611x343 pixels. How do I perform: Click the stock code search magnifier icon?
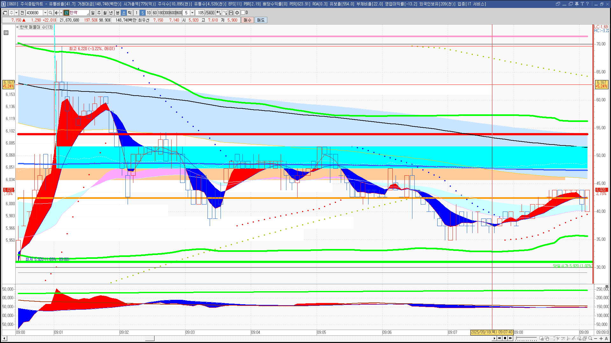tap(51, 13)
